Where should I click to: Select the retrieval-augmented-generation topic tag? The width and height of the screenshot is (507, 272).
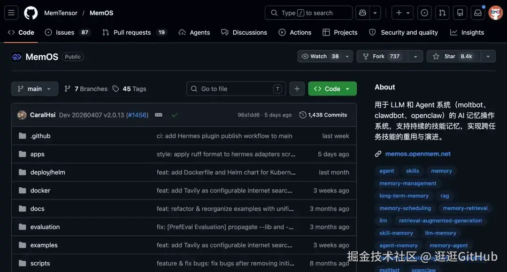[x=440, y=221]
